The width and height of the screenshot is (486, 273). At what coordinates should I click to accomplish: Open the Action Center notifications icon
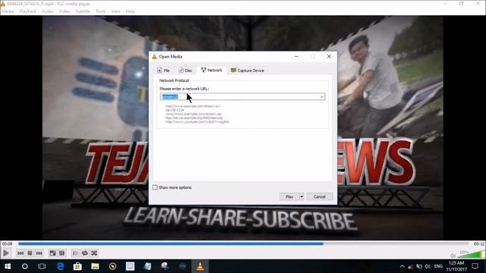475,266
